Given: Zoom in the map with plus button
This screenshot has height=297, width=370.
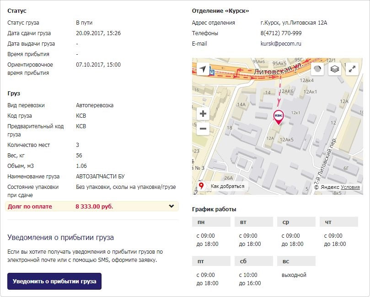Looking at the screenshot, I should tap(203, 114).
